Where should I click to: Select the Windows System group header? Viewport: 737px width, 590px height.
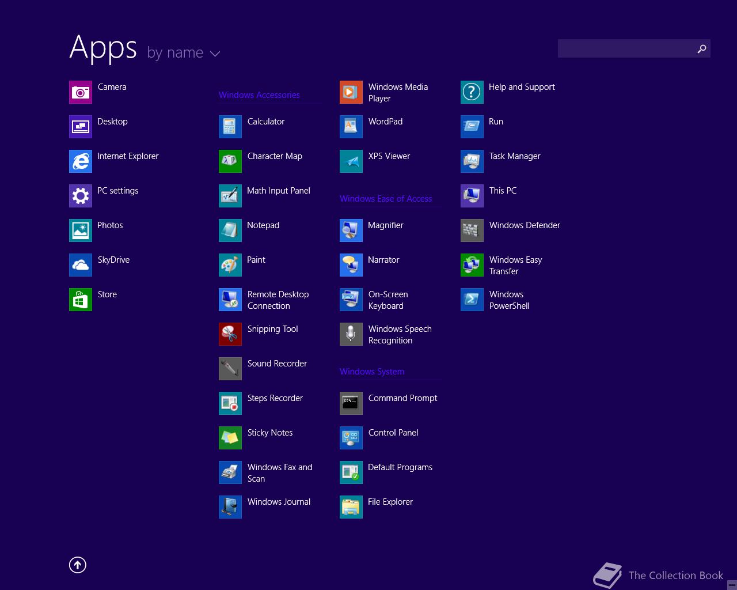pyautogui.click(x=372, y=372)
